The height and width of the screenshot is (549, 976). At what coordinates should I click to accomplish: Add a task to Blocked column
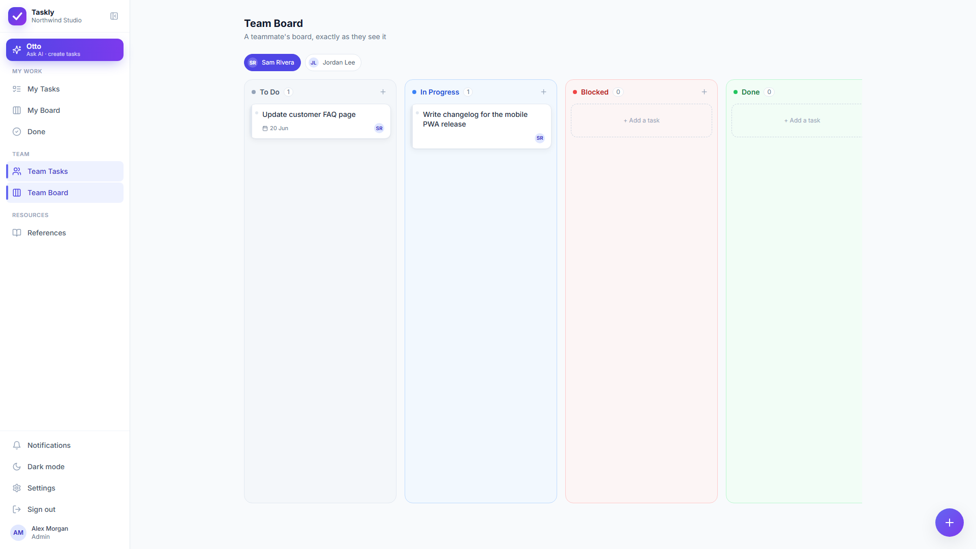[705, 92]
